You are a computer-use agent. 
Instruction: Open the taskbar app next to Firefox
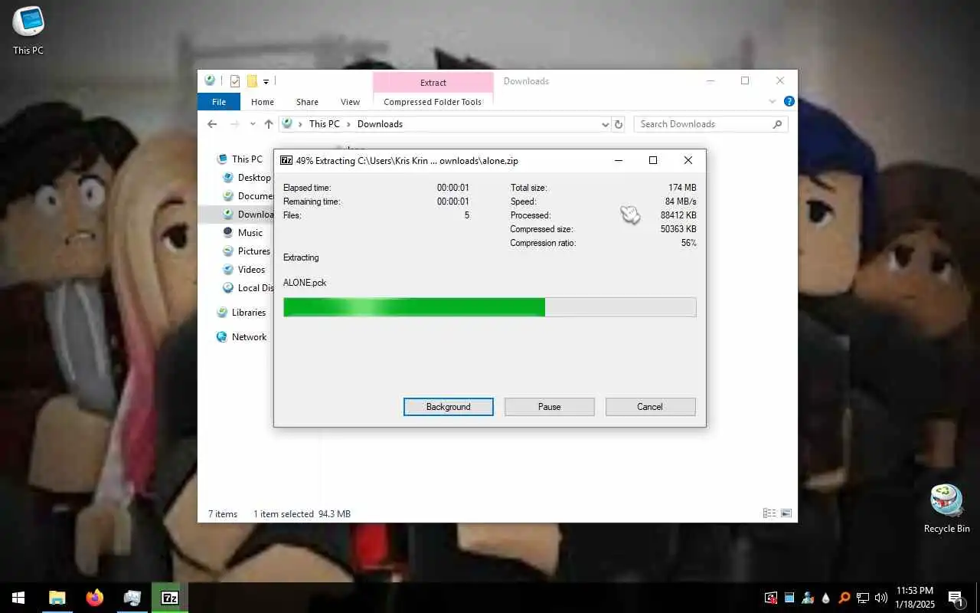click(132, 598)
